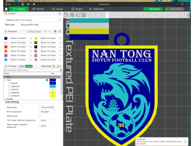Image resolution: width=194 pixels, height=146 pixels.
Task: Toggle the Advanced switch on
Action: [x=53, y=66]
